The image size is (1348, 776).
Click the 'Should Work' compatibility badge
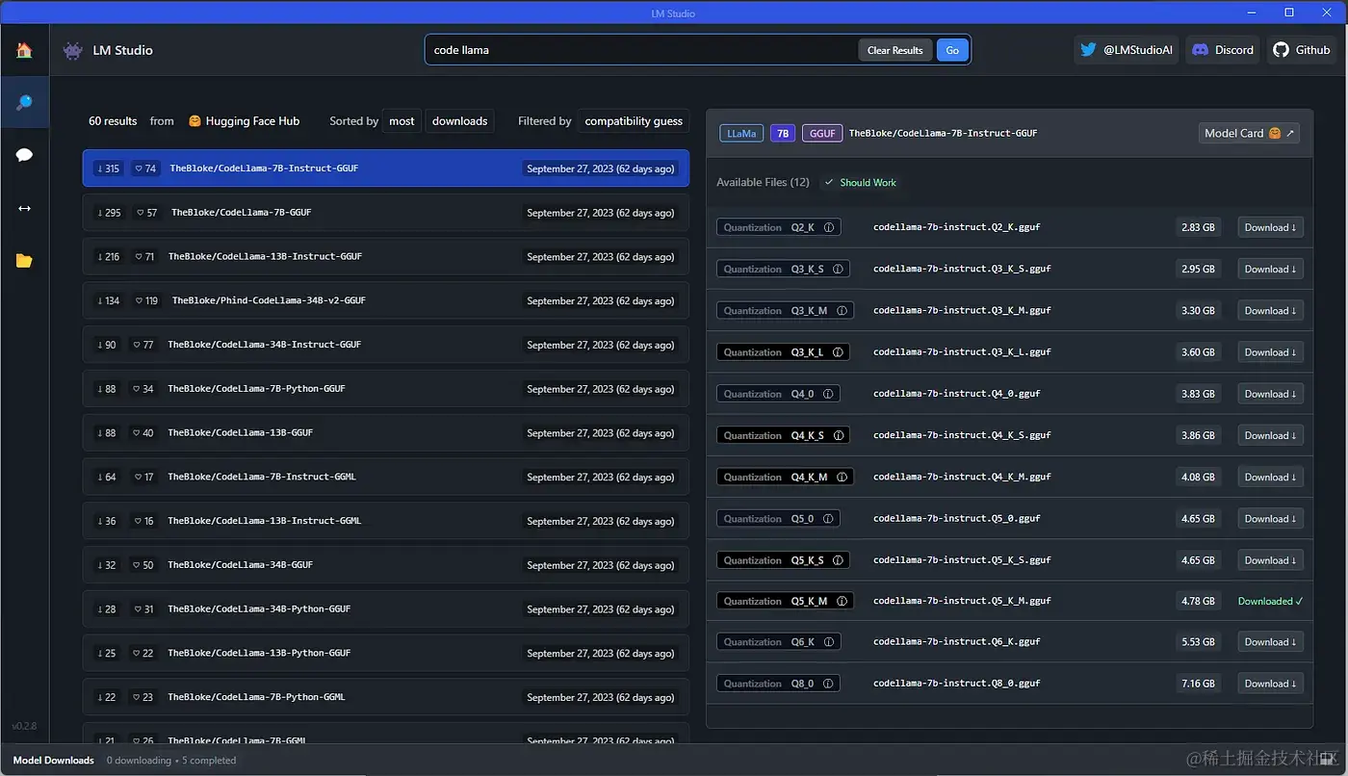(x=860, y=182)
